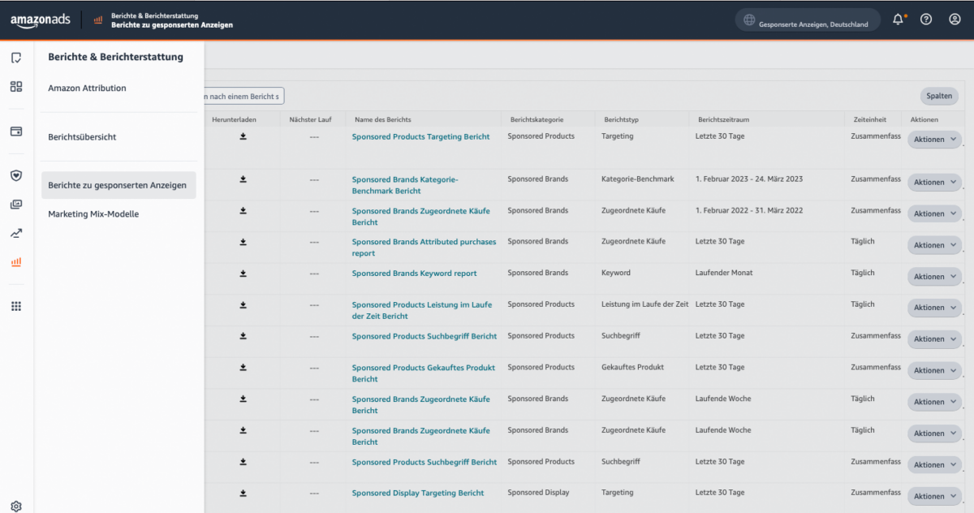Image resolution: width=974 pixels, height=513 pixels.
Task: Download Sponsored Products Leistung im Laufe der Zeit
Action: [243, 304]
